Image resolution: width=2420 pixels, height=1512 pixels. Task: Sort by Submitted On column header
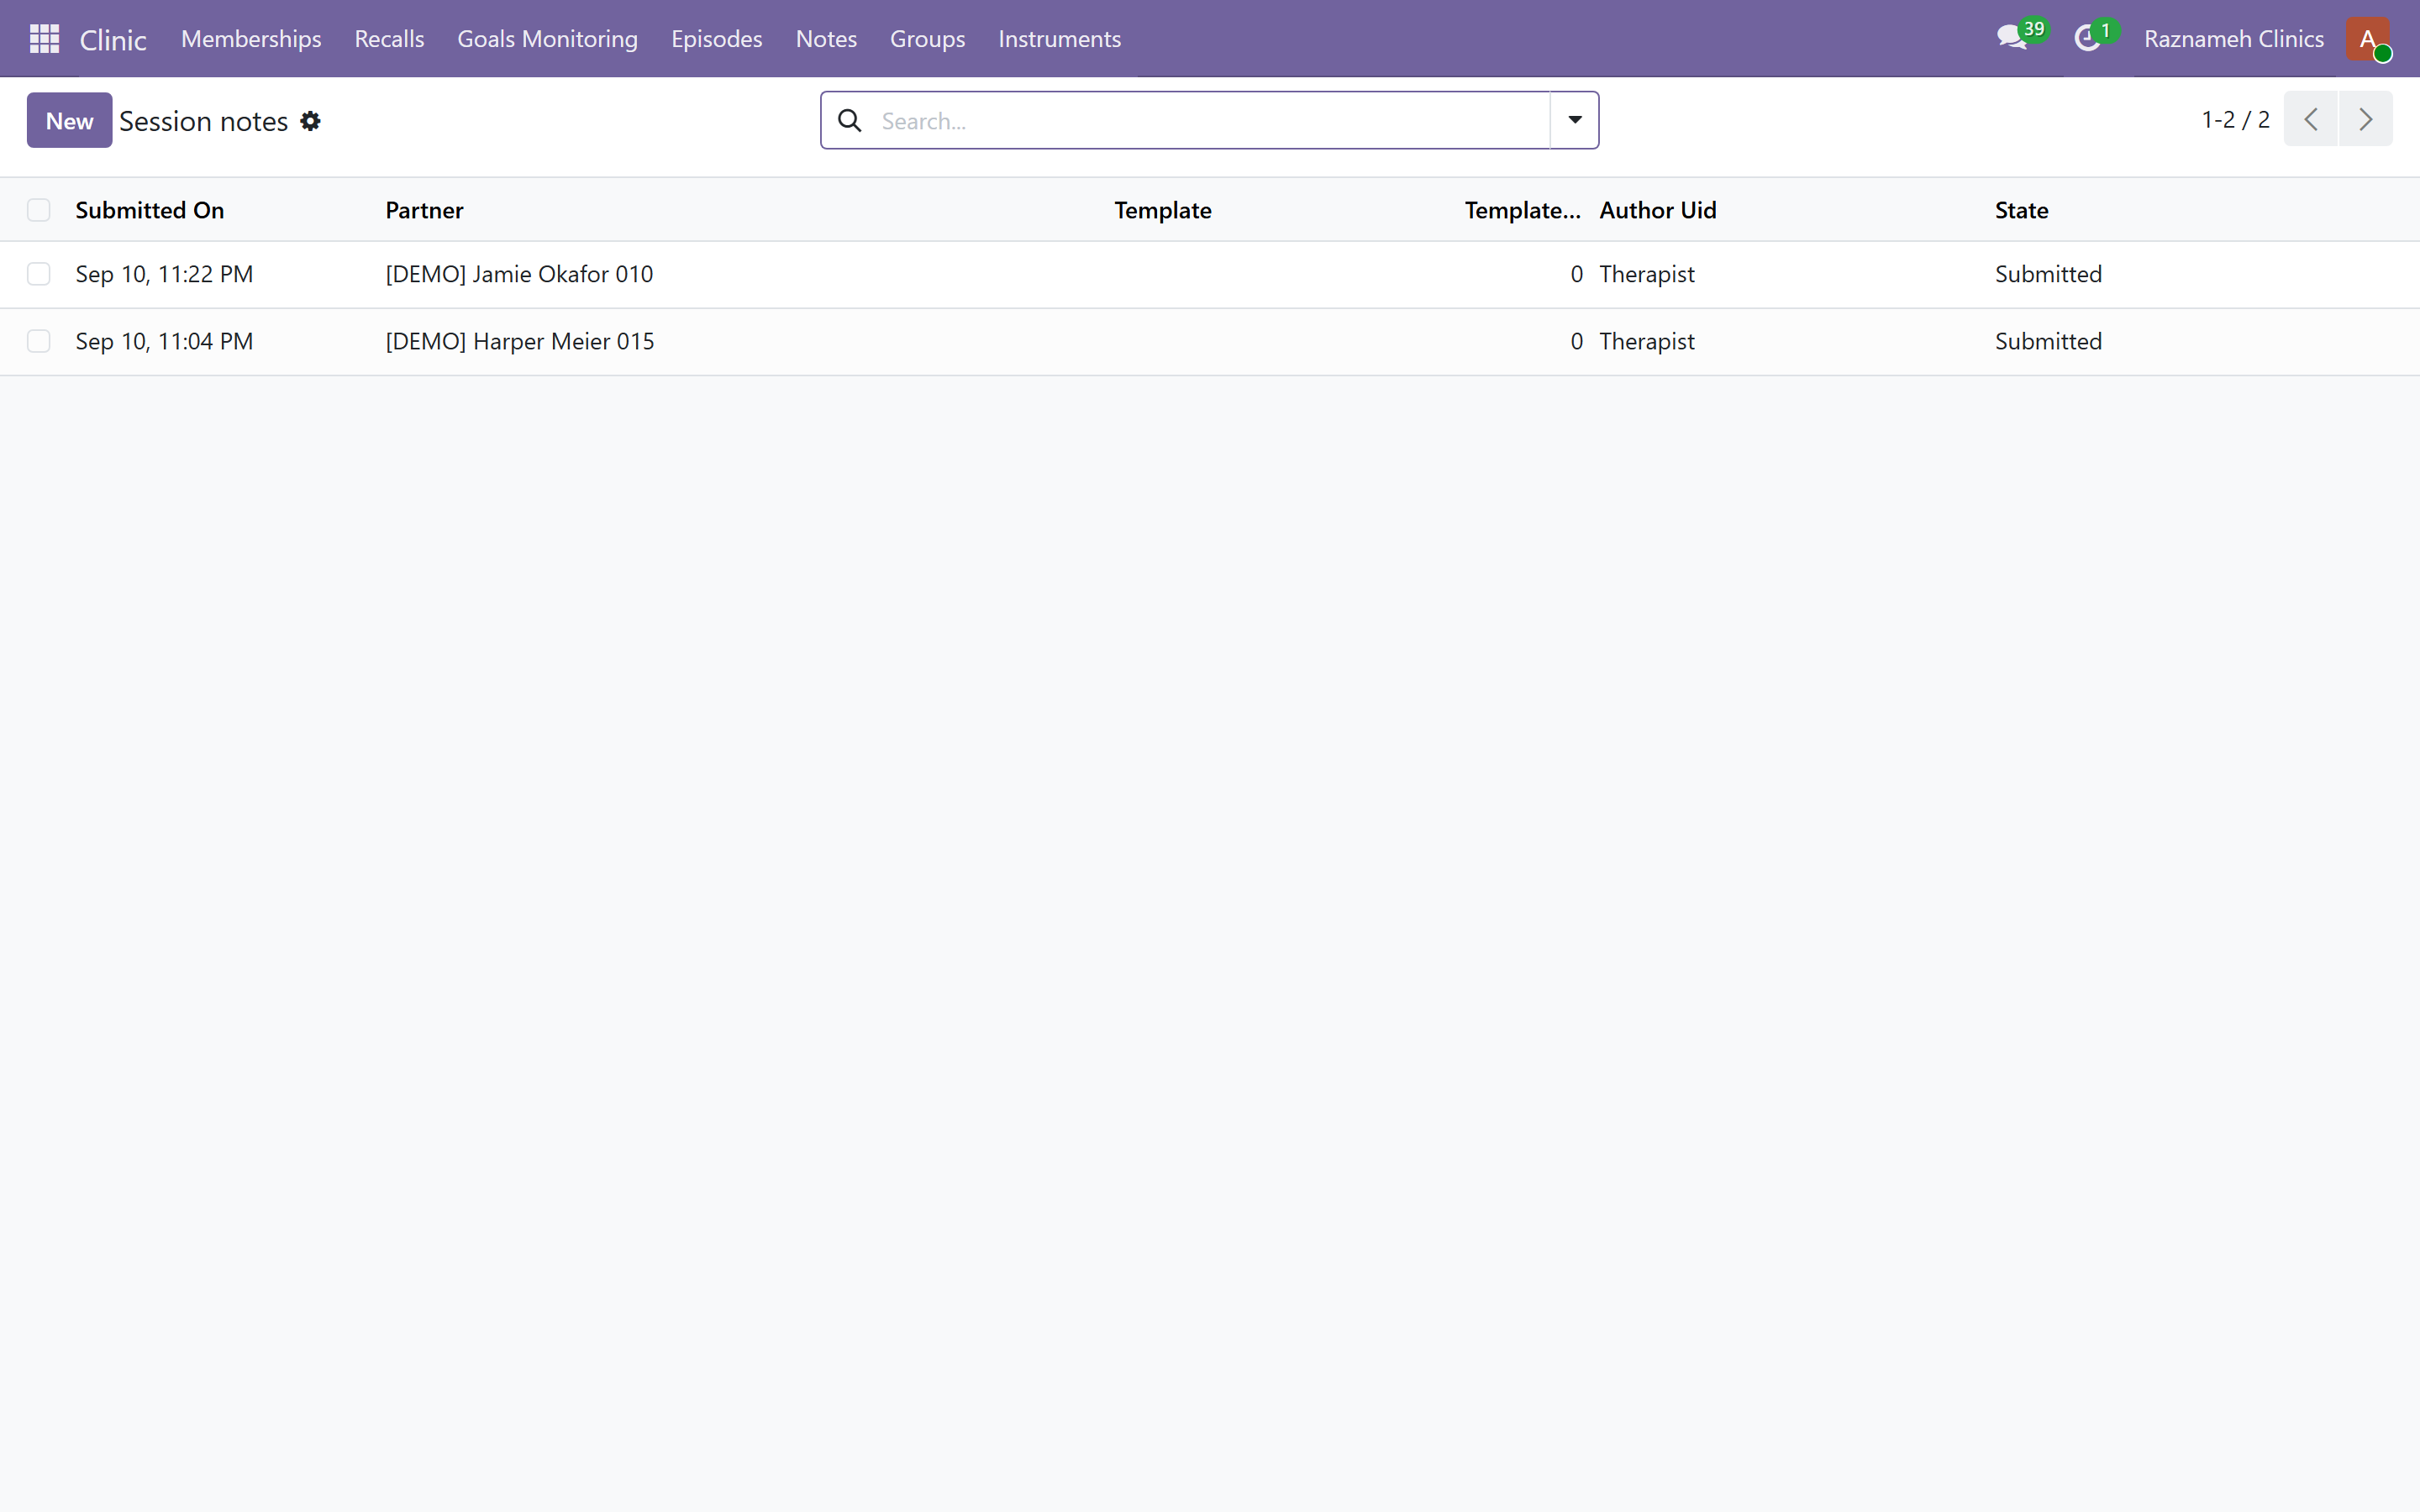pyautogui.click(x=150, y=210)
